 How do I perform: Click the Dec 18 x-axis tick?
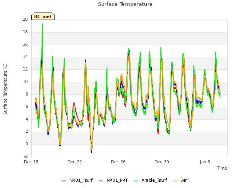point(31,162)
